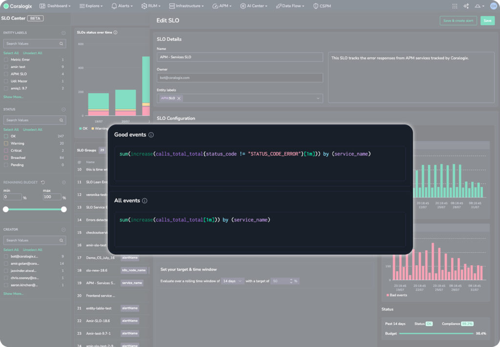
Task: Click service_name tag on APM - Services row
Action: click(x=132, y=283)
